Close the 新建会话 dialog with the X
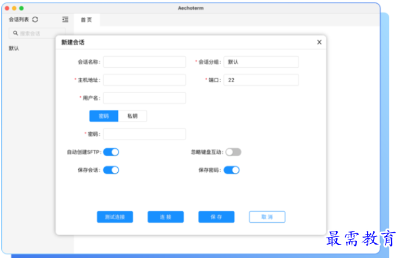This screenshot has height=258, width=401. (x=319, y=42)
